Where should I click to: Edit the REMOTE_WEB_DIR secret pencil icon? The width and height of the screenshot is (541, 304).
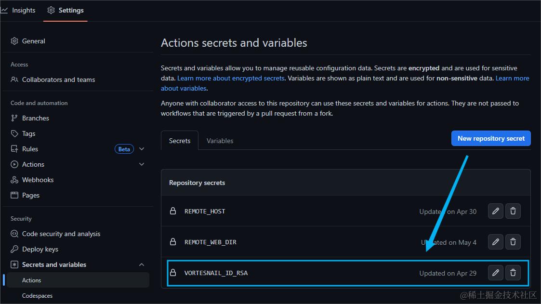click(495, 242)
